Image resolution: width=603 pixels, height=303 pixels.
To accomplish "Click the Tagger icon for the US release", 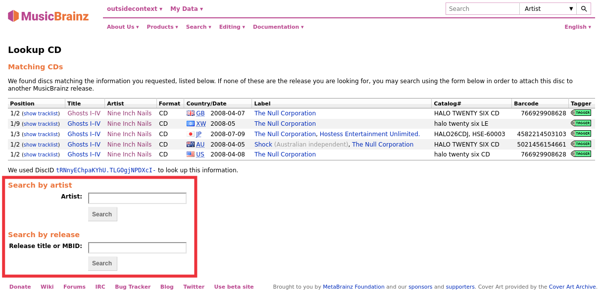I will (581, 154).
